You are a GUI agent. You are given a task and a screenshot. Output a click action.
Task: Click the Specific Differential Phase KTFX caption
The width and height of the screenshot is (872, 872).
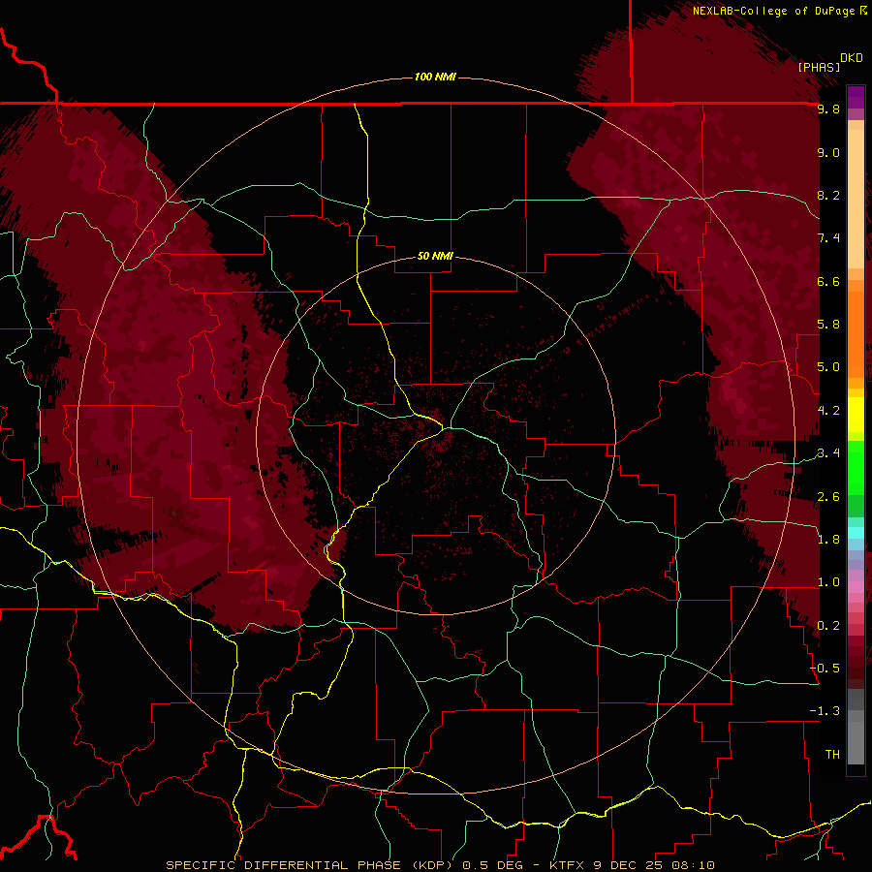(x=441, y=865)
